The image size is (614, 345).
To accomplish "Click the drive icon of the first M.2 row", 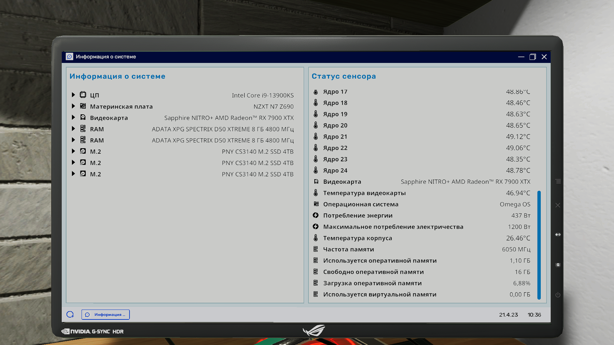I will point(83,151).
